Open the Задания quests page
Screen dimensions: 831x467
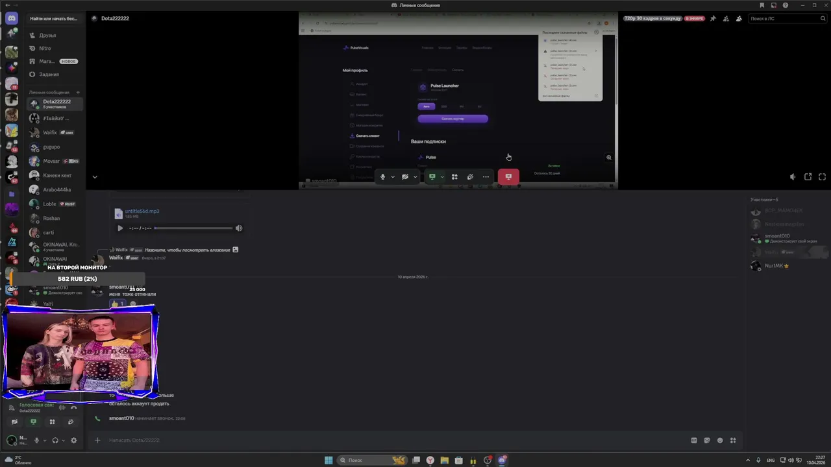(55, 74)
